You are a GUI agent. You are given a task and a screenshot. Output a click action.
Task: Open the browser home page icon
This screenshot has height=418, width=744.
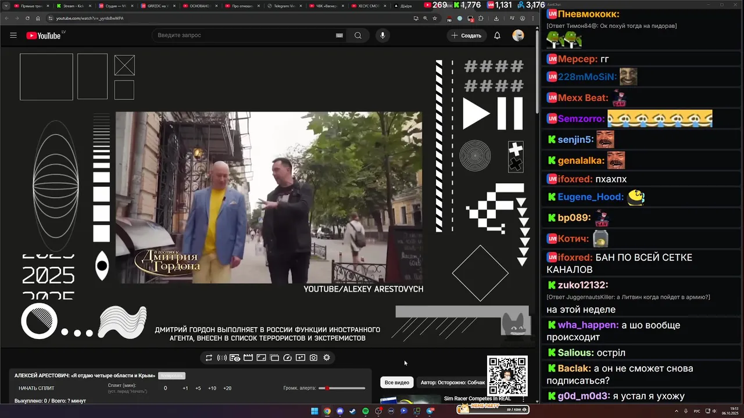tap(37, 18)
